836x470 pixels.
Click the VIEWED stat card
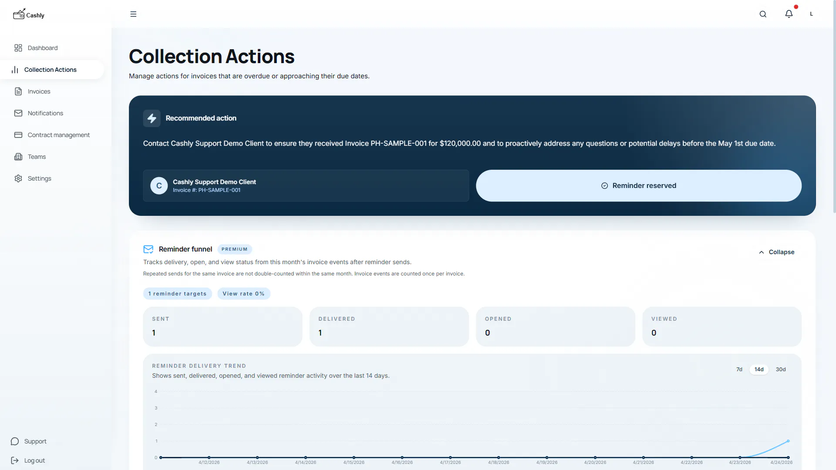tap(722, 327)
